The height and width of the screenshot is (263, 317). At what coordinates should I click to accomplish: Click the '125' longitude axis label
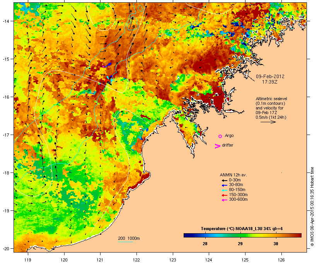tap(245, 260)
